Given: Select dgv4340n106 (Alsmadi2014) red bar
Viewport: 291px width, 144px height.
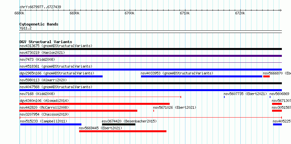Looking at the screenshot, I should tap(94, 104).
